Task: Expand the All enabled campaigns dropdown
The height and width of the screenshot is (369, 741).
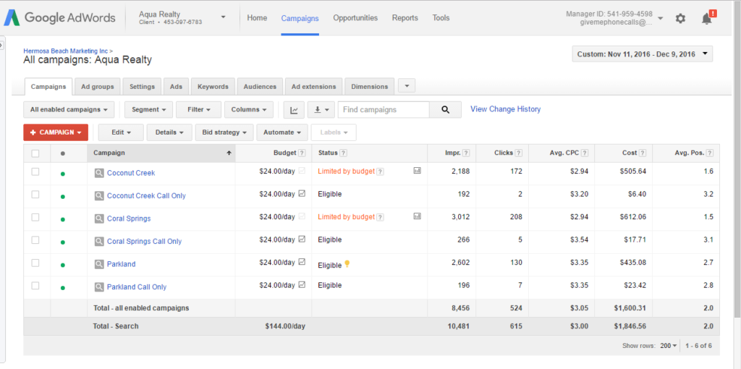Action: (69, 110)
